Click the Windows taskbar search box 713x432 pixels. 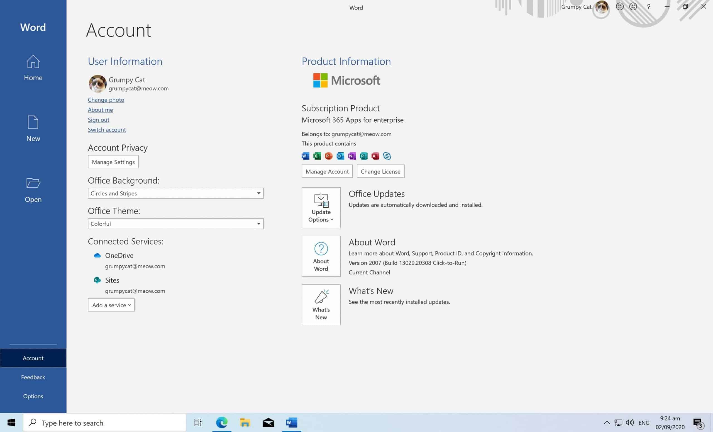coord(104,423)
